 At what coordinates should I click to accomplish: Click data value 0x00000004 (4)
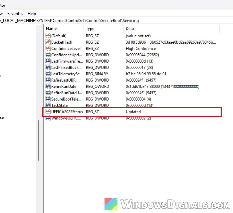coord(138,99)
